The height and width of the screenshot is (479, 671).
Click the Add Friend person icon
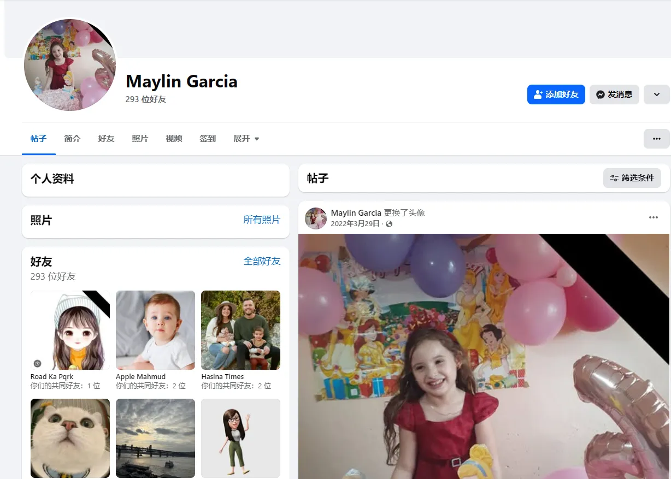tap(538, 94)
